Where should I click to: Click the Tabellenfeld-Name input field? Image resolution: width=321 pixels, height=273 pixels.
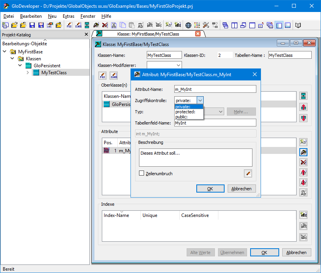coord(215,123)
